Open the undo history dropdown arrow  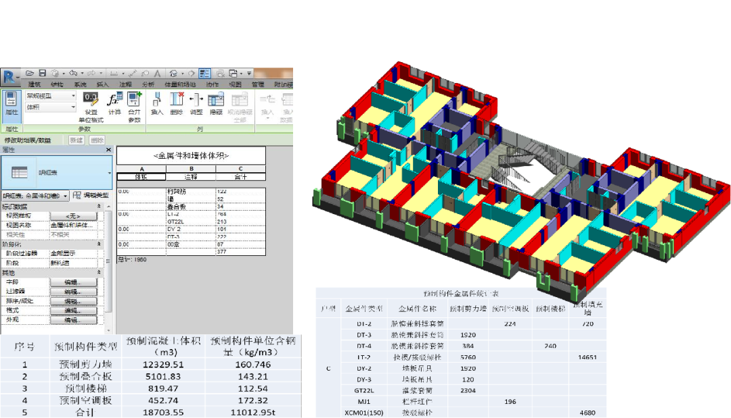[82, 74]
